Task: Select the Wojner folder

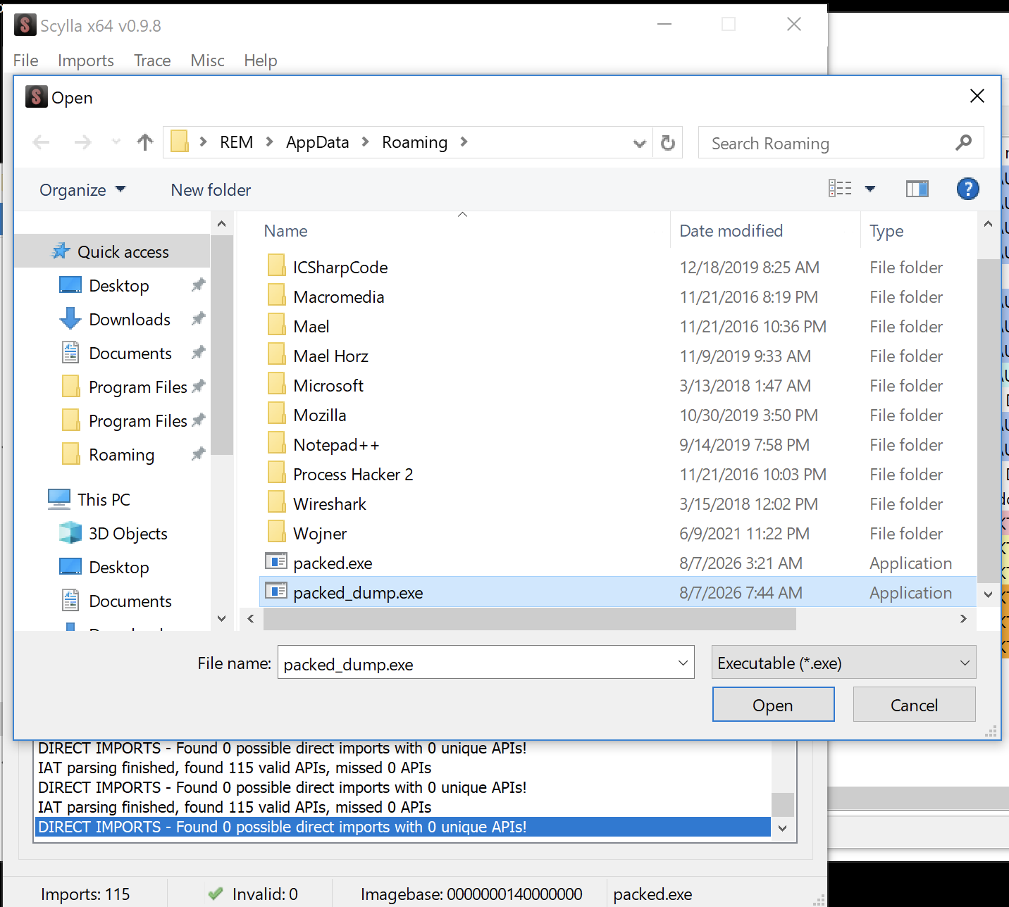Action: click(320, 533)
